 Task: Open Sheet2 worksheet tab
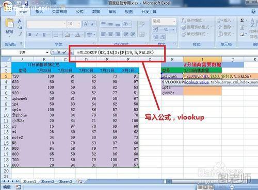tap(47, 181)
